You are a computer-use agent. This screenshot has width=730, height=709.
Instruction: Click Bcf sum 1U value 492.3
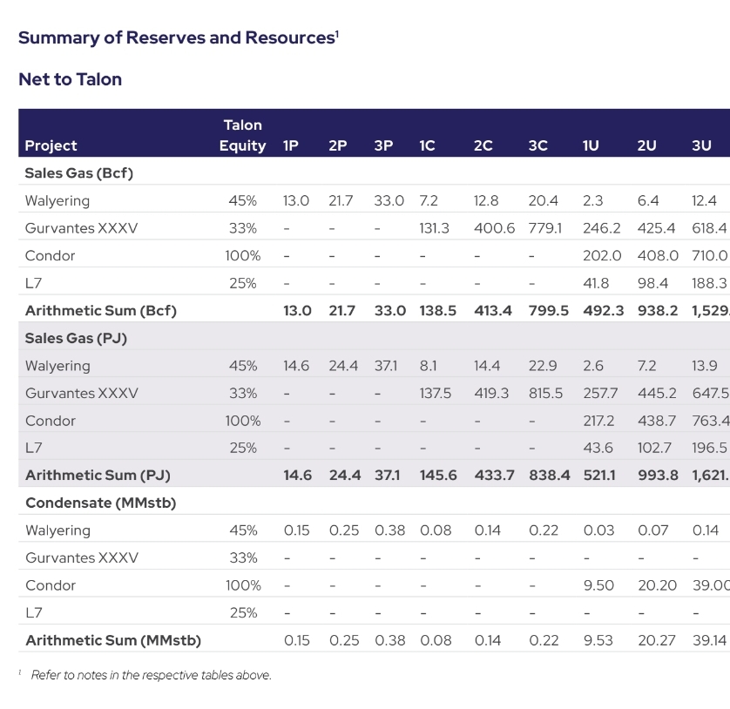point(604,310)
